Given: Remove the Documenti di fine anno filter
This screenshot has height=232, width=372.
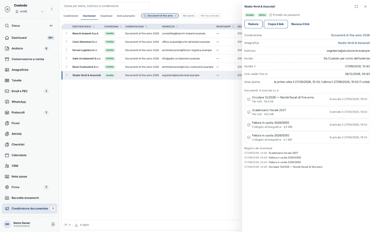Looking at the screenshot, I should coord(175,16).
